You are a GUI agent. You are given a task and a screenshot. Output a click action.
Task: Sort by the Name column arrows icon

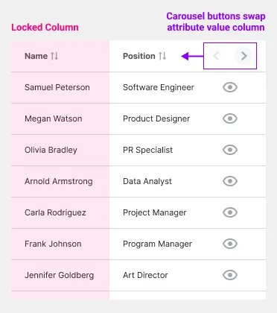[54, 56]
